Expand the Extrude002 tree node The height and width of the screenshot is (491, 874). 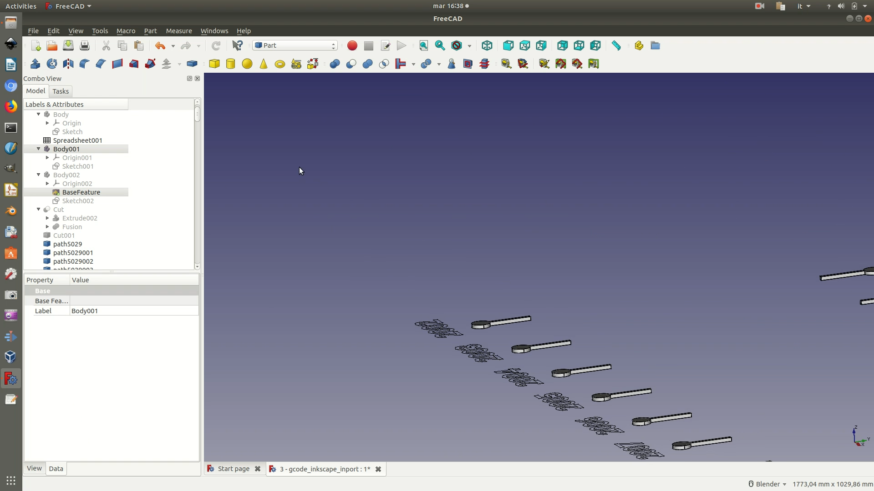pos(47,218)
